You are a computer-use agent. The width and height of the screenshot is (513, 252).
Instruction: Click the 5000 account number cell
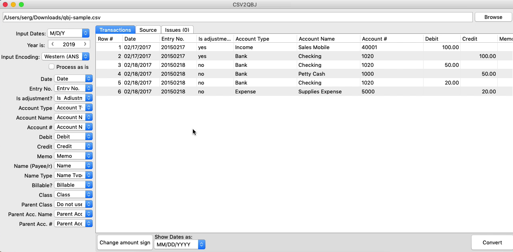point(392,91)
